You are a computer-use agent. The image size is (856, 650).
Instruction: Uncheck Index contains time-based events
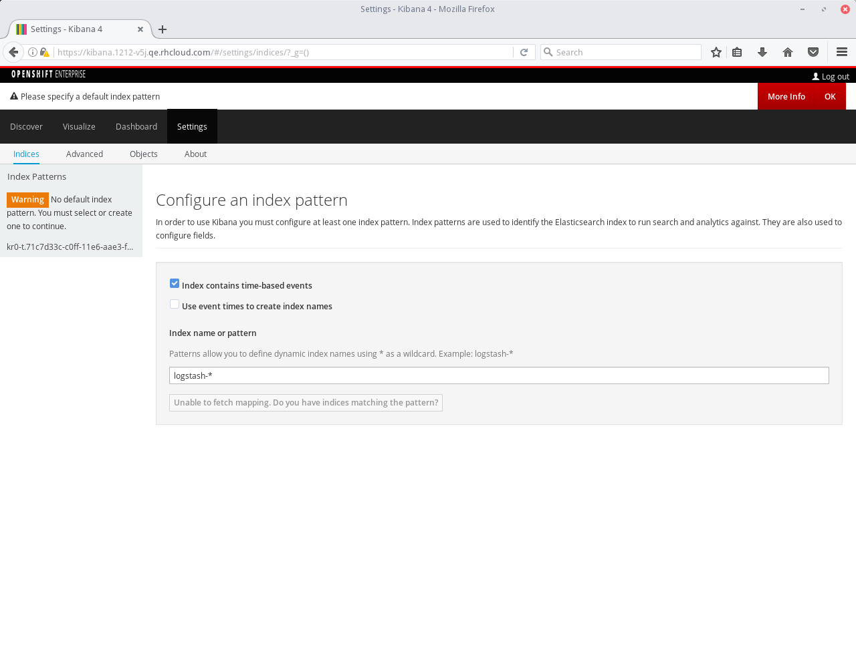pos(175,283)
